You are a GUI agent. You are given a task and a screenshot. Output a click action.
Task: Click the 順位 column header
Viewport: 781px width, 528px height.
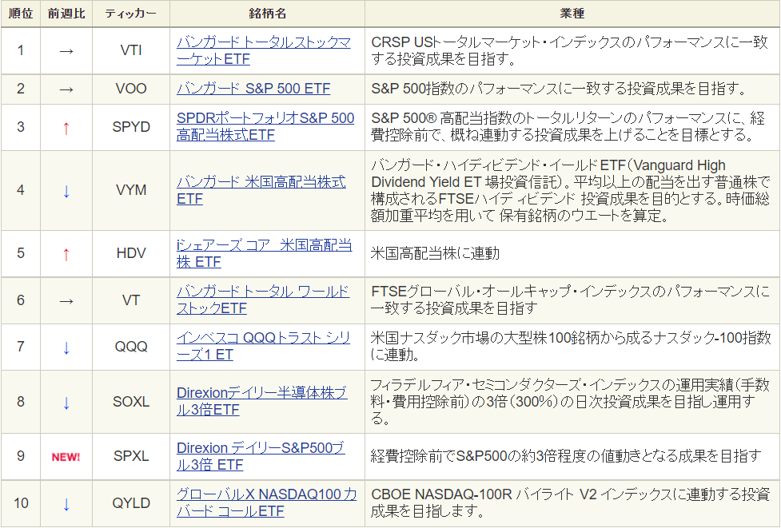coord(21,14)
